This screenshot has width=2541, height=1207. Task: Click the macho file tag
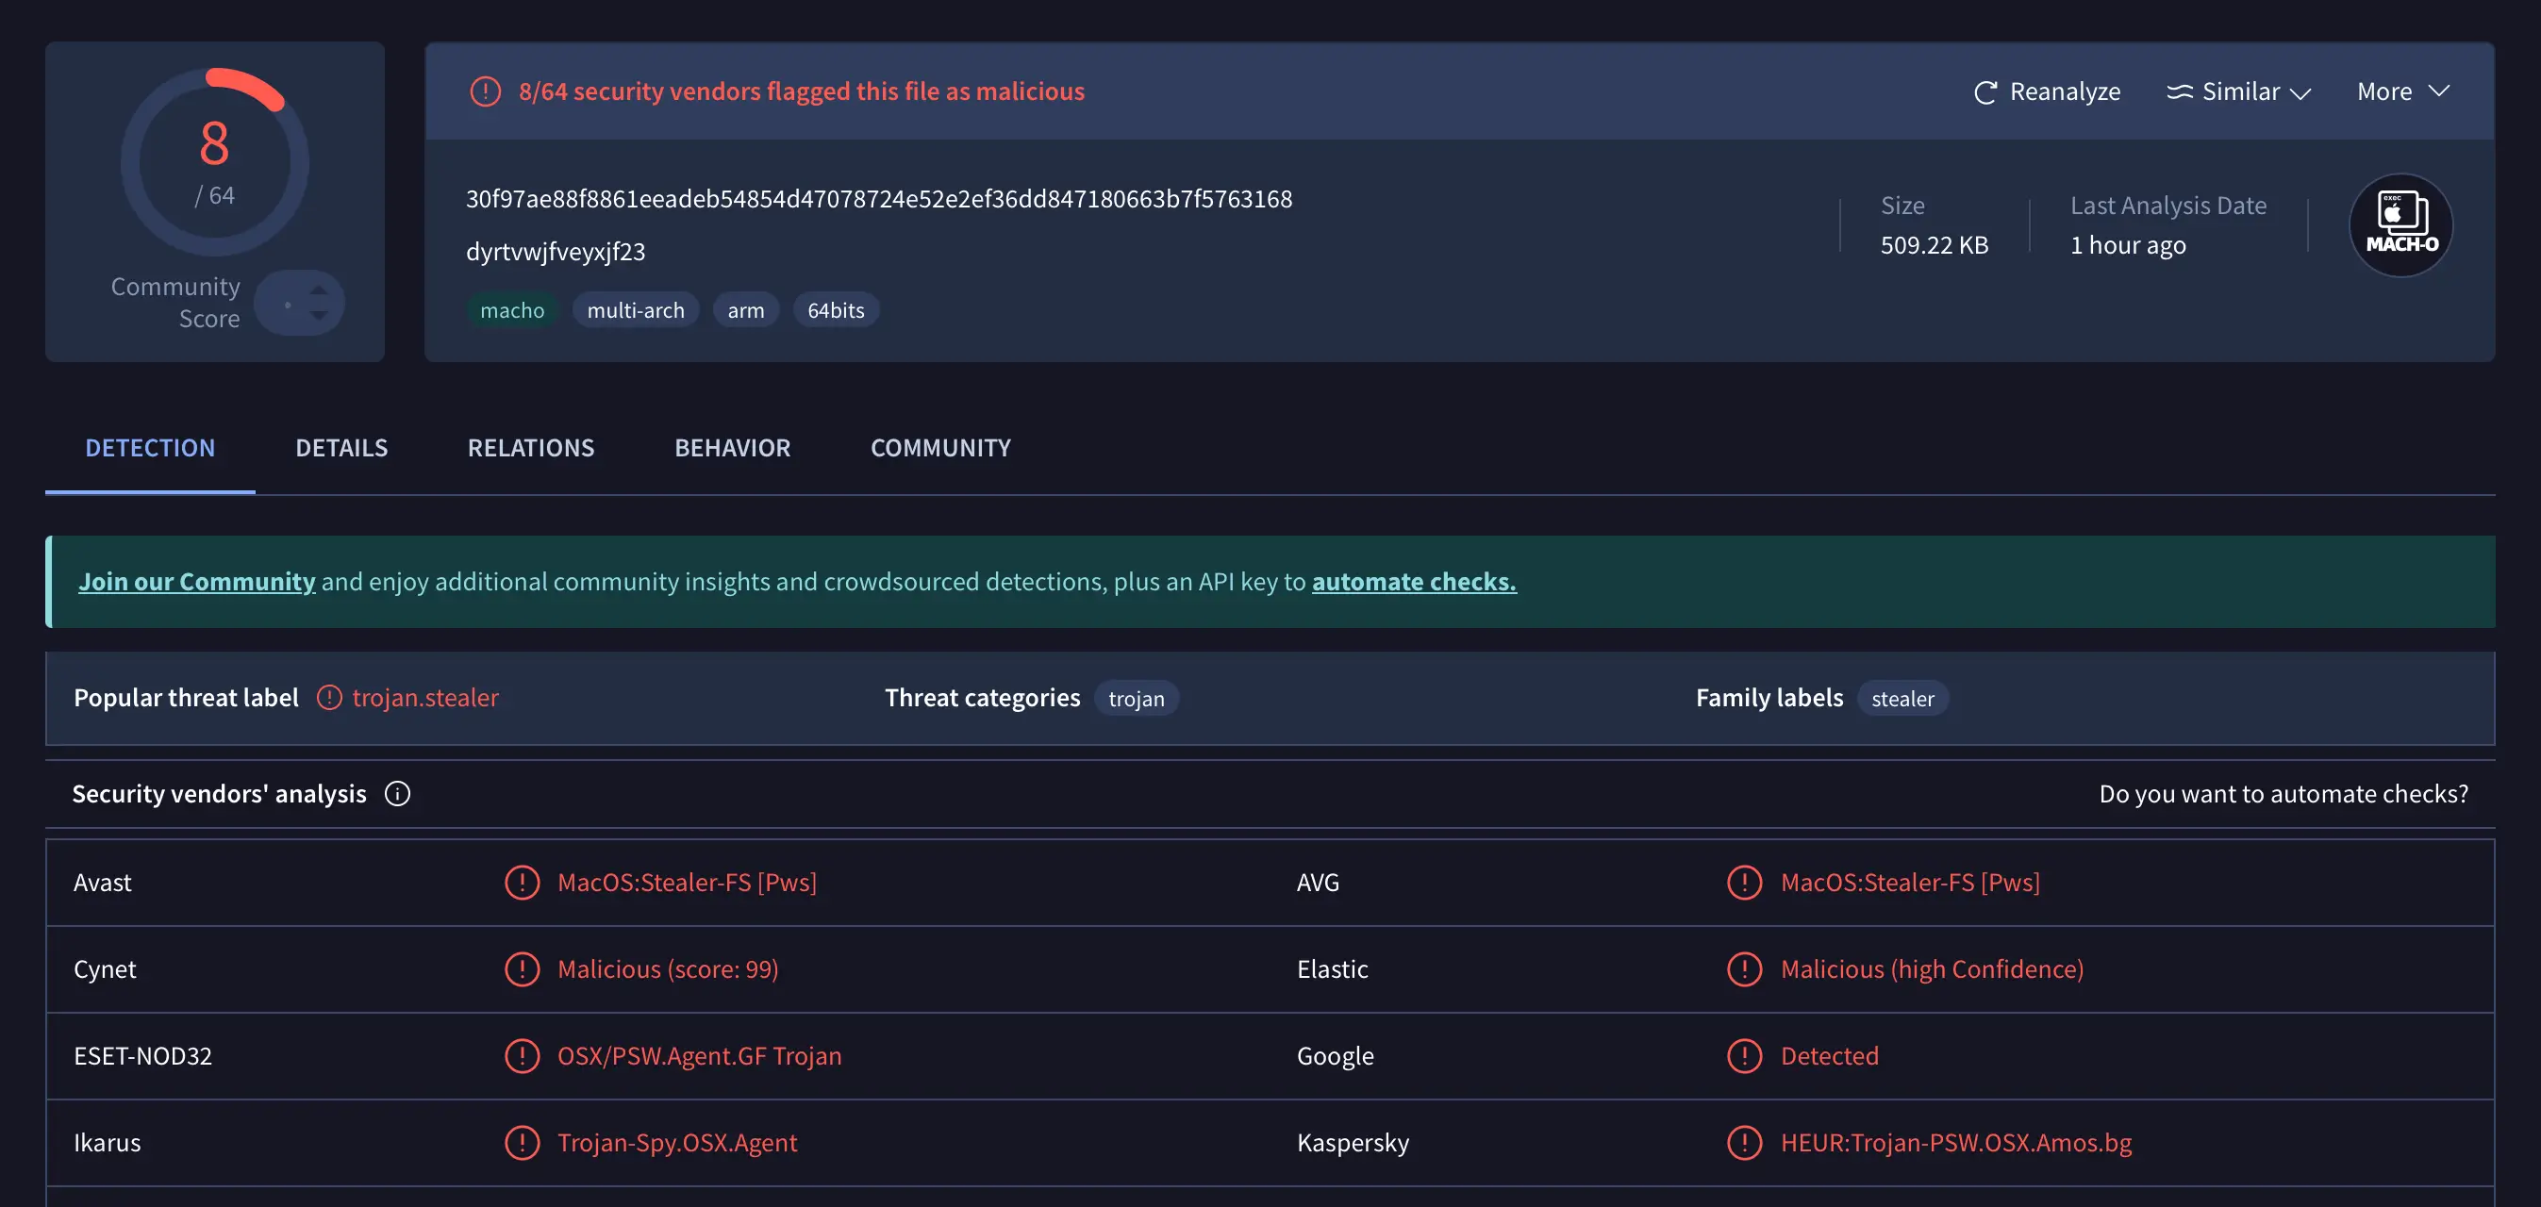tap(513, 308)
